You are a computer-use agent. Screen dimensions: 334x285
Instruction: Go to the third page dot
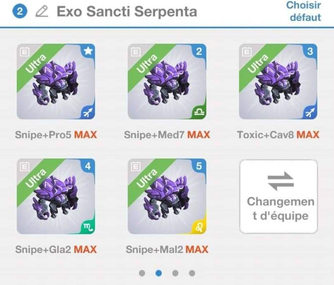175,273
